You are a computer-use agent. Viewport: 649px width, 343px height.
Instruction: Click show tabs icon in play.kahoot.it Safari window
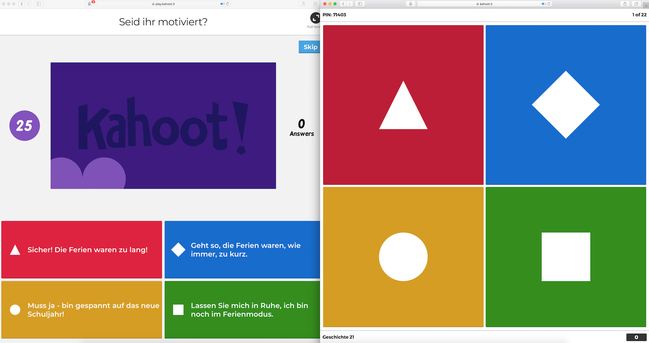click(315, 4)
